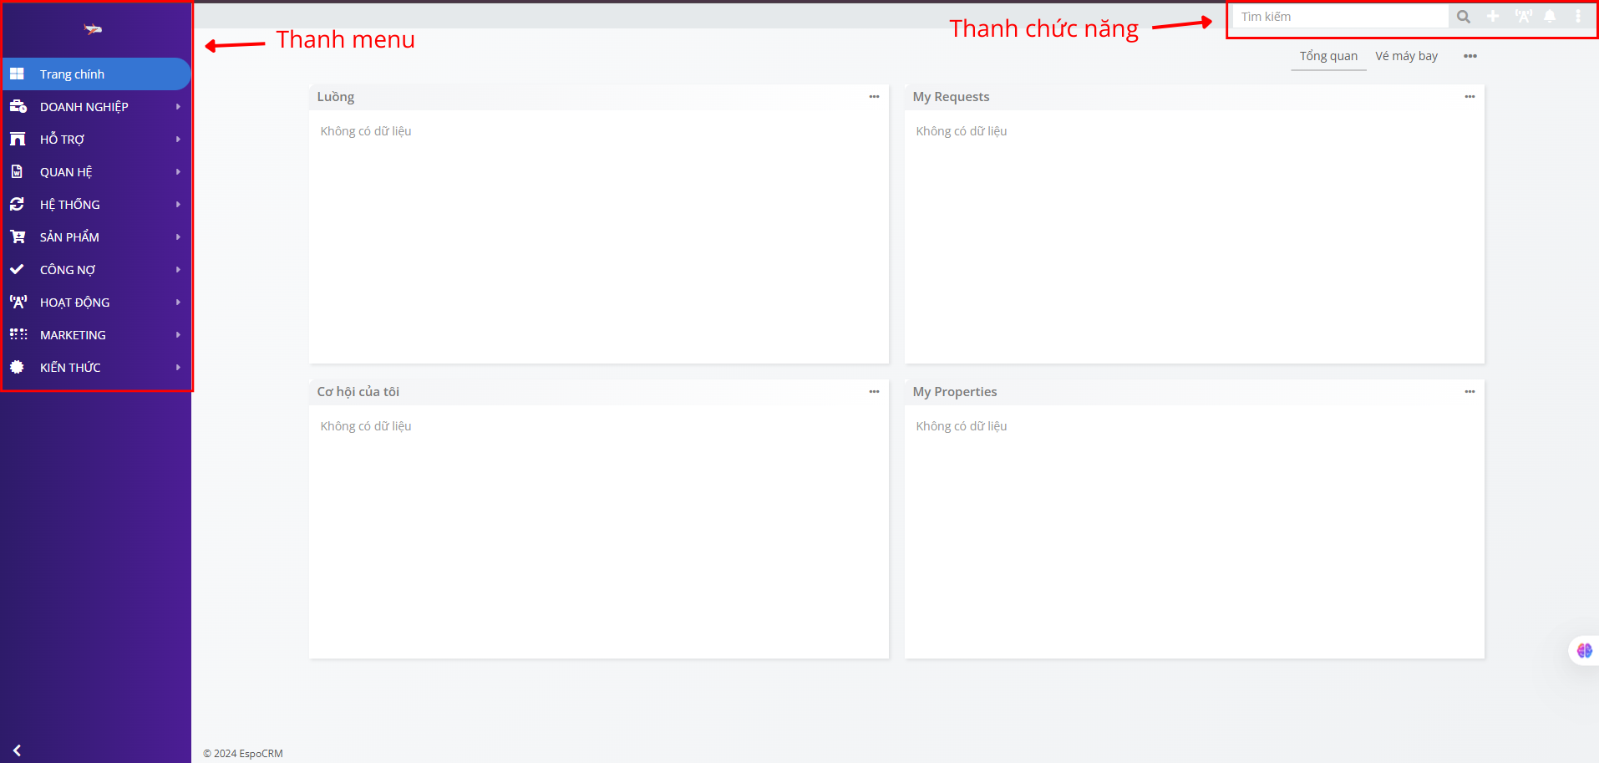Open the My Requests panel options menu
The image size is (1599, 763).
coord(1470,97)
